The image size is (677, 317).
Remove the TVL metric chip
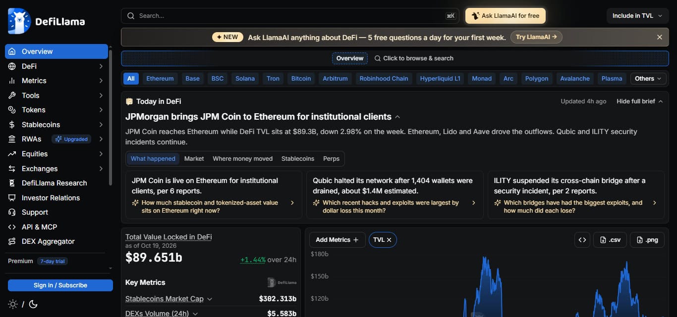point(389,240)
